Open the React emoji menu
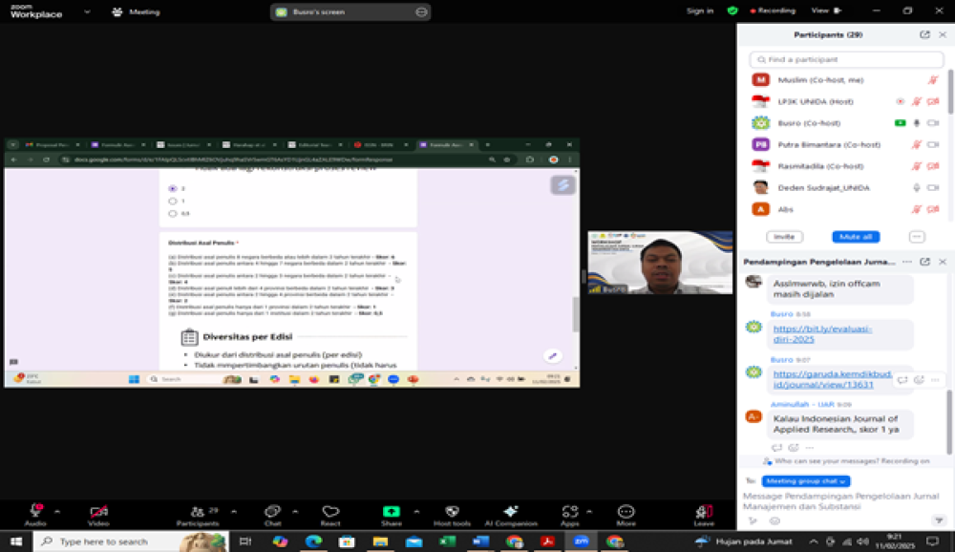The width and height of the screenshot is (955, 552). [330, 515]
